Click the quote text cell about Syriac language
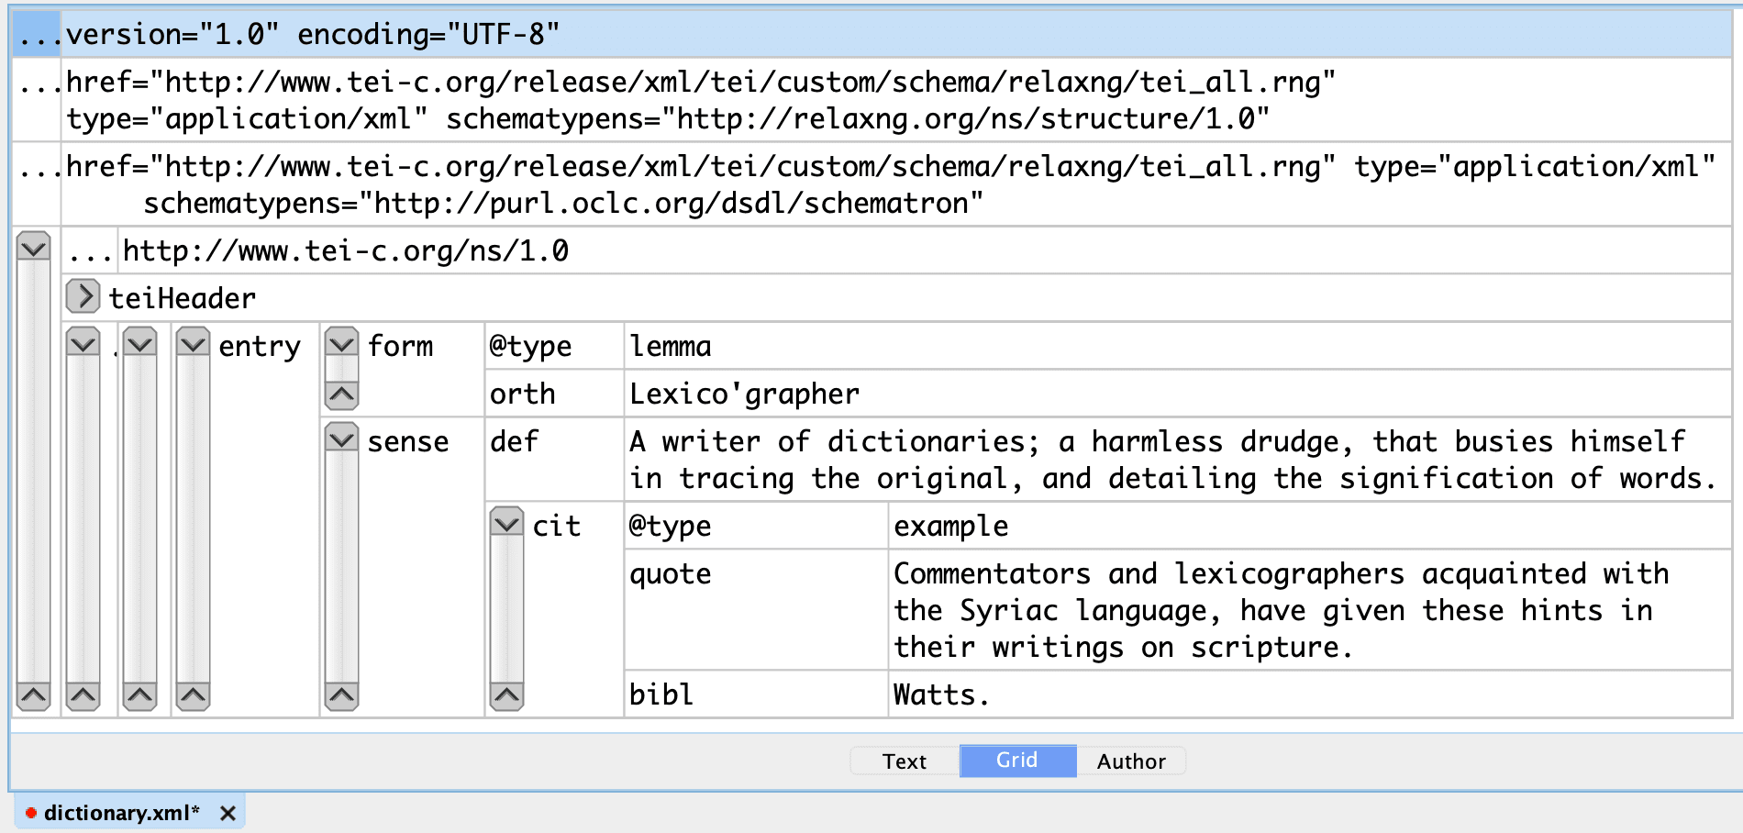The image size is (1743, 833). [1281, 610]
